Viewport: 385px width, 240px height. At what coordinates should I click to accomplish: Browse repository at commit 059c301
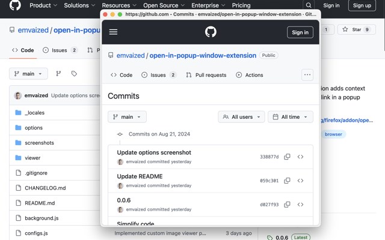tap(300, 181)
